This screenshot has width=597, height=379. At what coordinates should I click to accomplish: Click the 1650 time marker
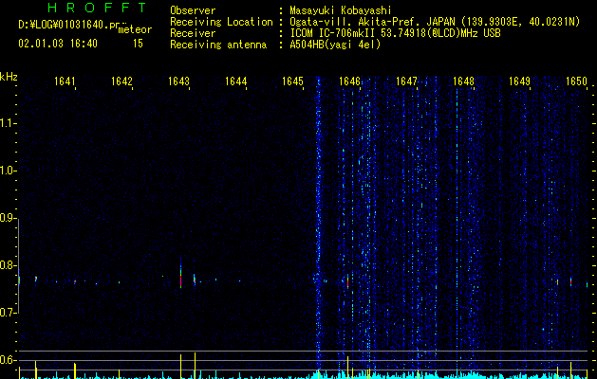(576, 81)
